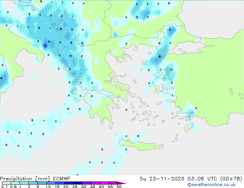Open the weatheronline.co.uk link

click(x=212, y=185)
